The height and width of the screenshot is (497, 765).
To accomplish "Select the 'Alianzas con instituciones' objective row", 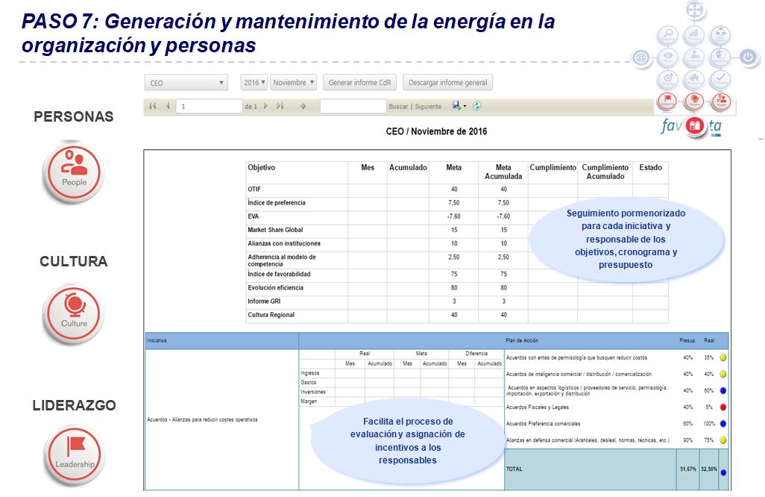I will click(457, 243).
